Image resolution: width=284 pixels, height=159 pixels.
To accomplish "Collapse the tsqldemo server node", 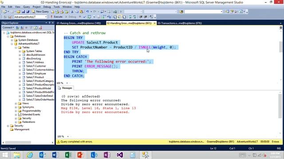I will (x=4, y=33).
